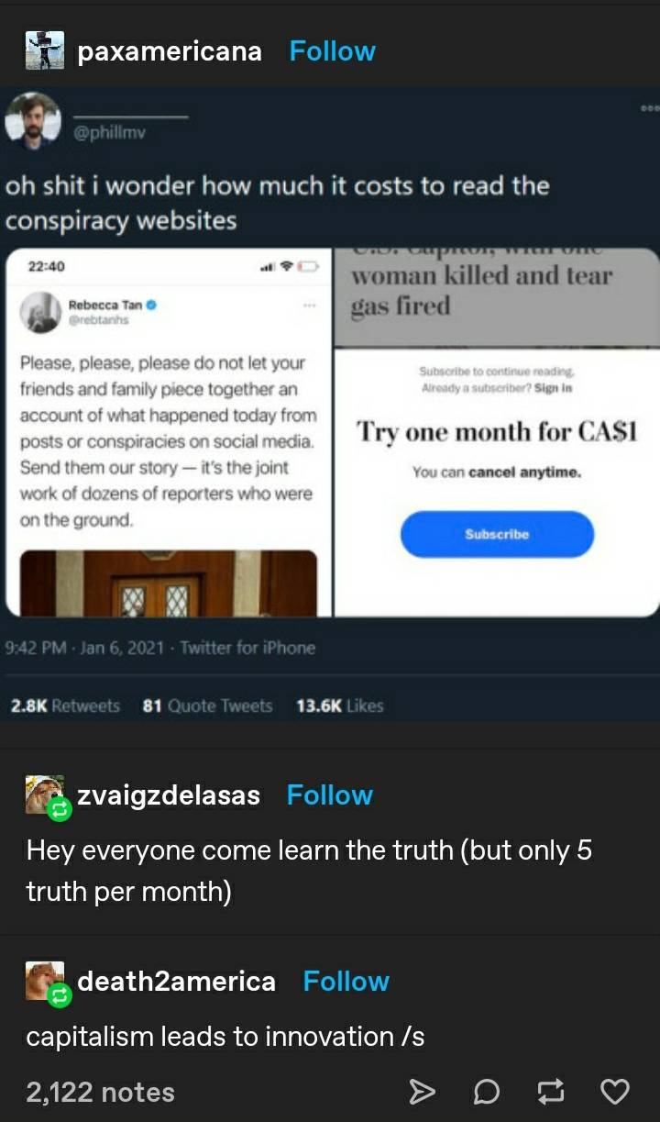The image size is (660, 1122).
Task: Click the share arrow icon
Action: tap(421, 1091)
